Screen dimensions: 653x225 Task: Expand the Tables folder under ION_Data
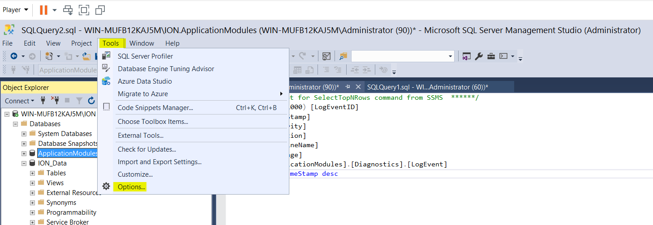coord(33,173)
